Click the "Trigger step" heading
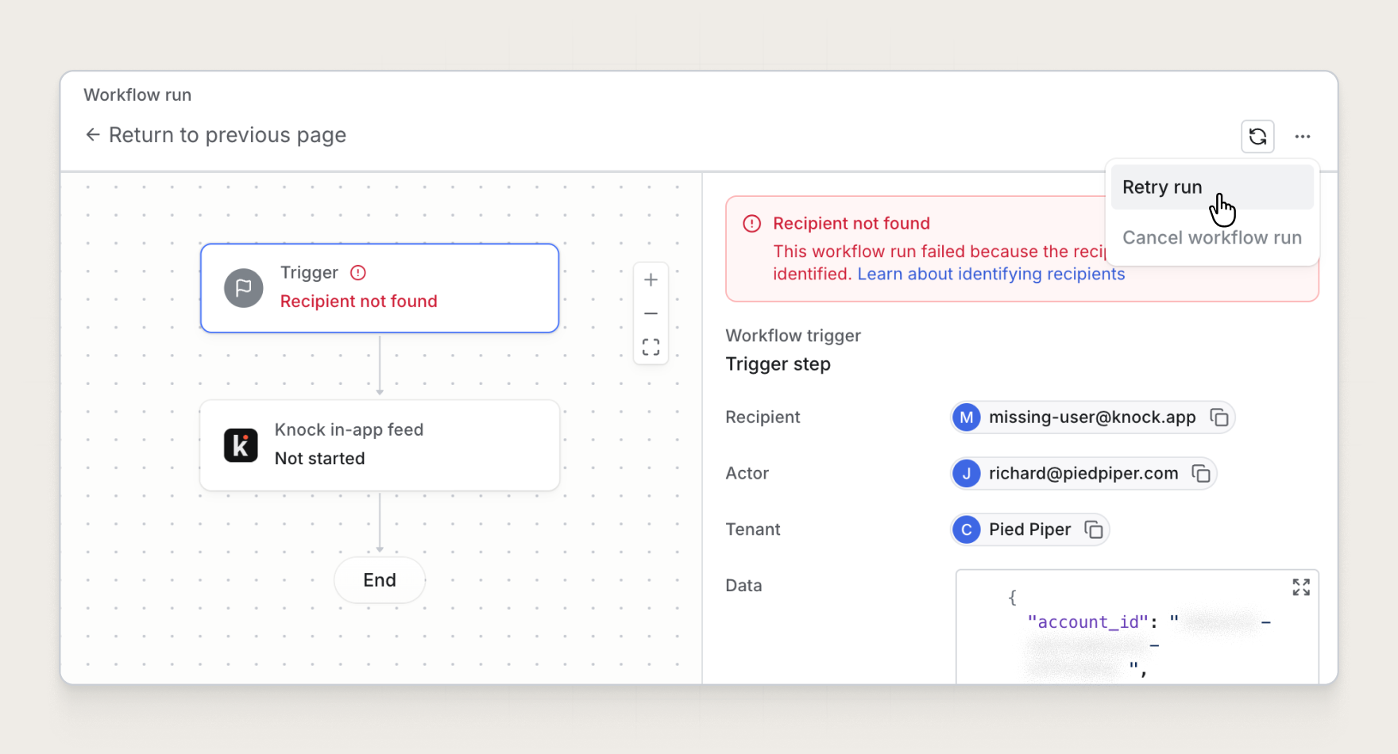This screenshot has height=754, width=1398. [x=778, y=364]
